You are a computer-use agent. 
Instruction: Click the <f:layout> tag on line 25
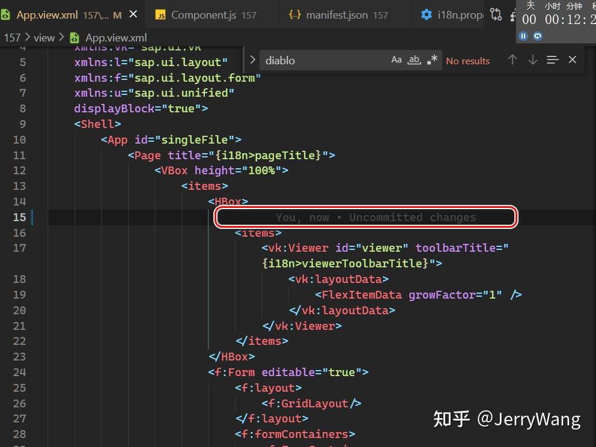(268, 388)
